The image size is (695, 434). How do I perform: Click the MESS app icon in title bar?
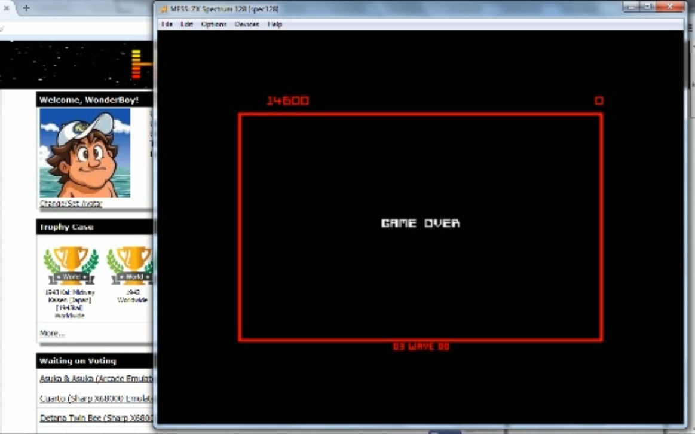point(164,9)
